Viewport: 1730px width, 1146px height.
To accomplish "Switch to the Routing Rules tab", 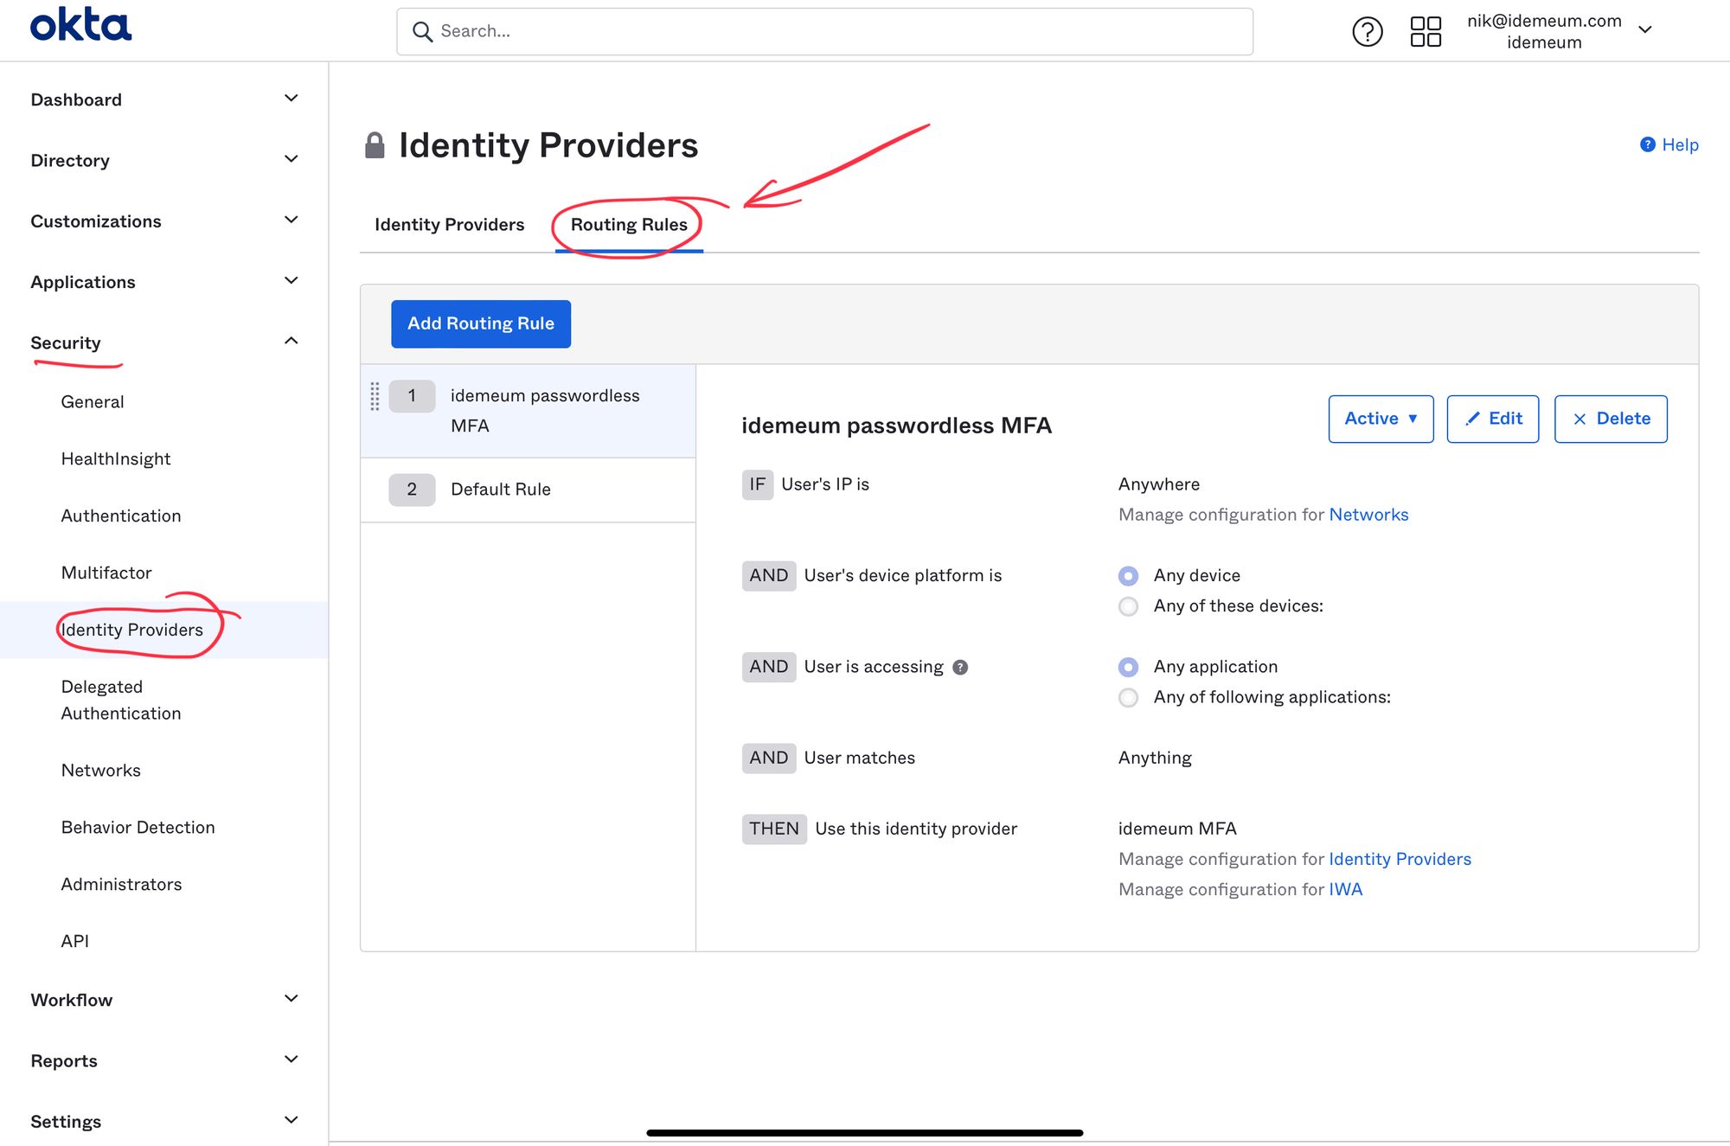I will [629, 225].
